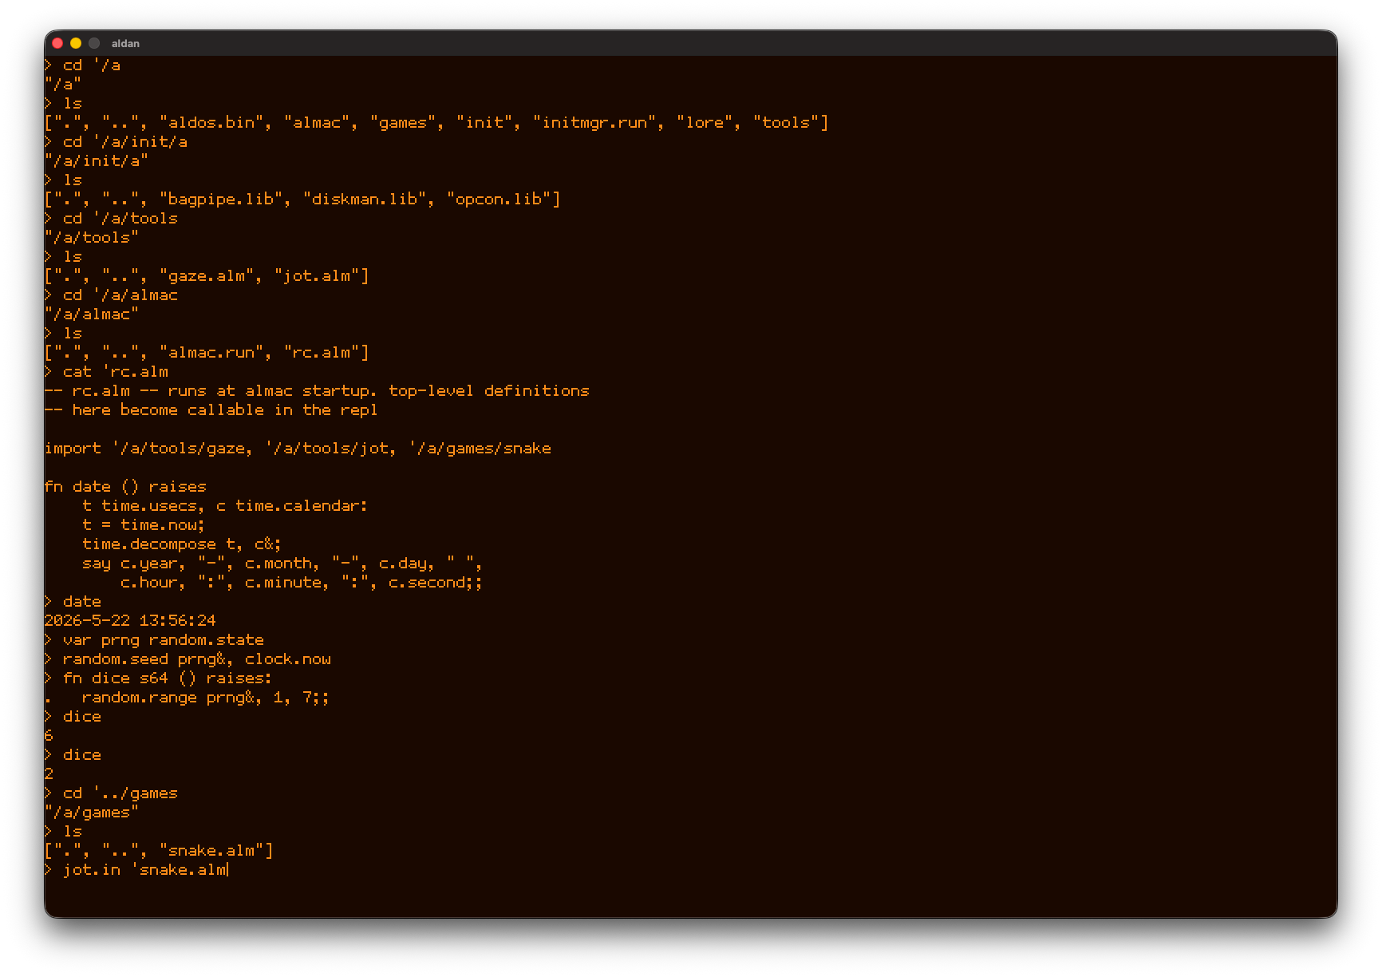Click the 'var prng random.state' line
The height and width of the screenshot is (977, 1382).
click(155, 639)
